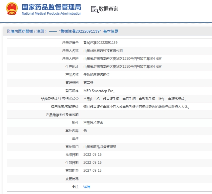Click the 注册人住所 address value
The height and width of the screenshot is (194, 212).
(x=123, y=59)
